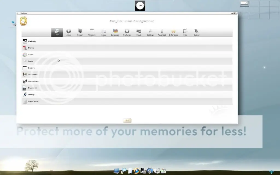Open the Colors settings entry
Viewport: 280px width, 175px height.
[x=127, y=55]
